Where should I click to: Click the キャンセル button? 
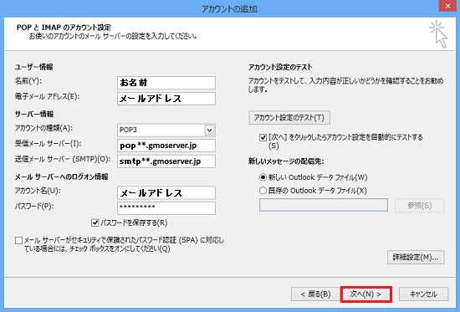tap(423, 294)
